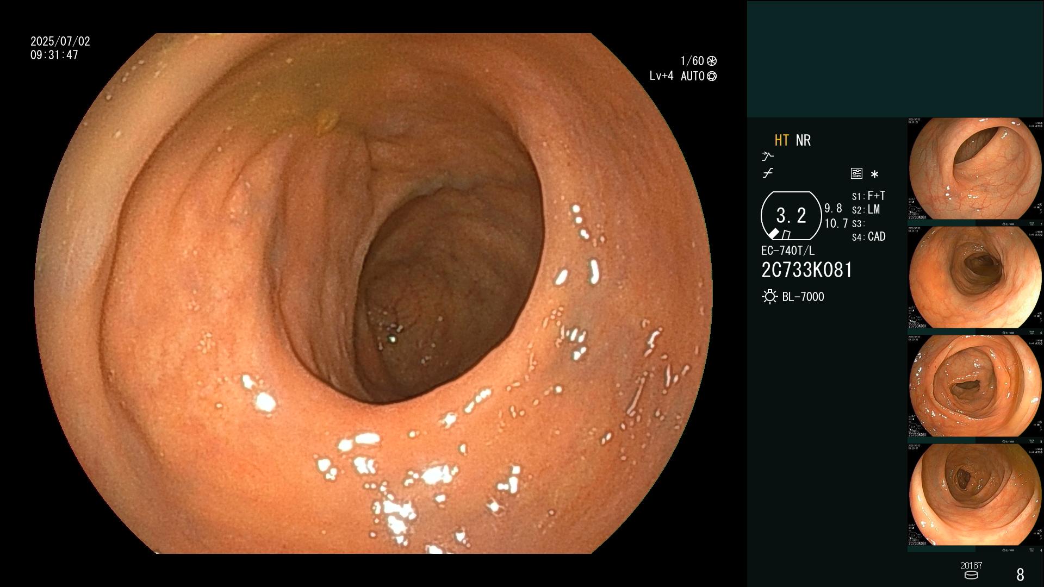The width and height of the screenshot is (1044, 587).
Task: Click the storage disk icon under 20167
Action: point(971,576)
